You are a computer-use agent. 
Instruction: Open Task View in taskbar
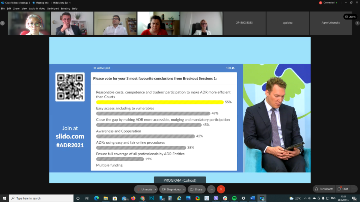pos(87,198)
